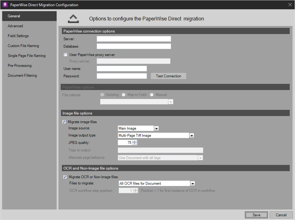Open the Document Filtering page
The width and height of the screenshot is (295, 220).
[x=29, y=75]
